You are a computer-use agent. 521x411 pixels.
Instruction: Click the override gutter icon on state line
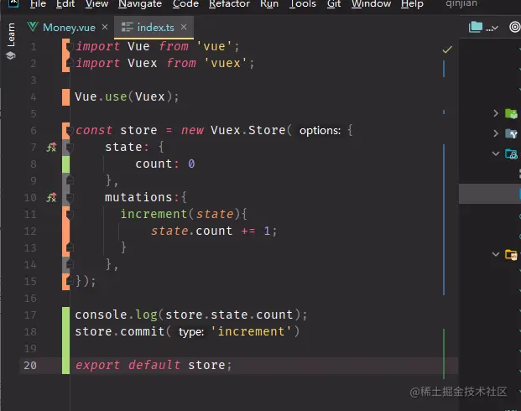pyautogui.click(x=51, y=147)
